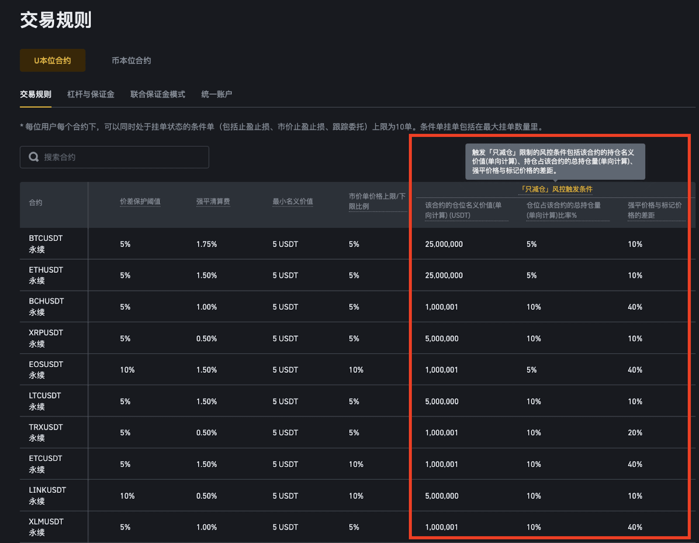Screen dimensions: 699x543
Task: Click BCHUSDT's 40% liquidation gap value
Action: tap(635, 307)
